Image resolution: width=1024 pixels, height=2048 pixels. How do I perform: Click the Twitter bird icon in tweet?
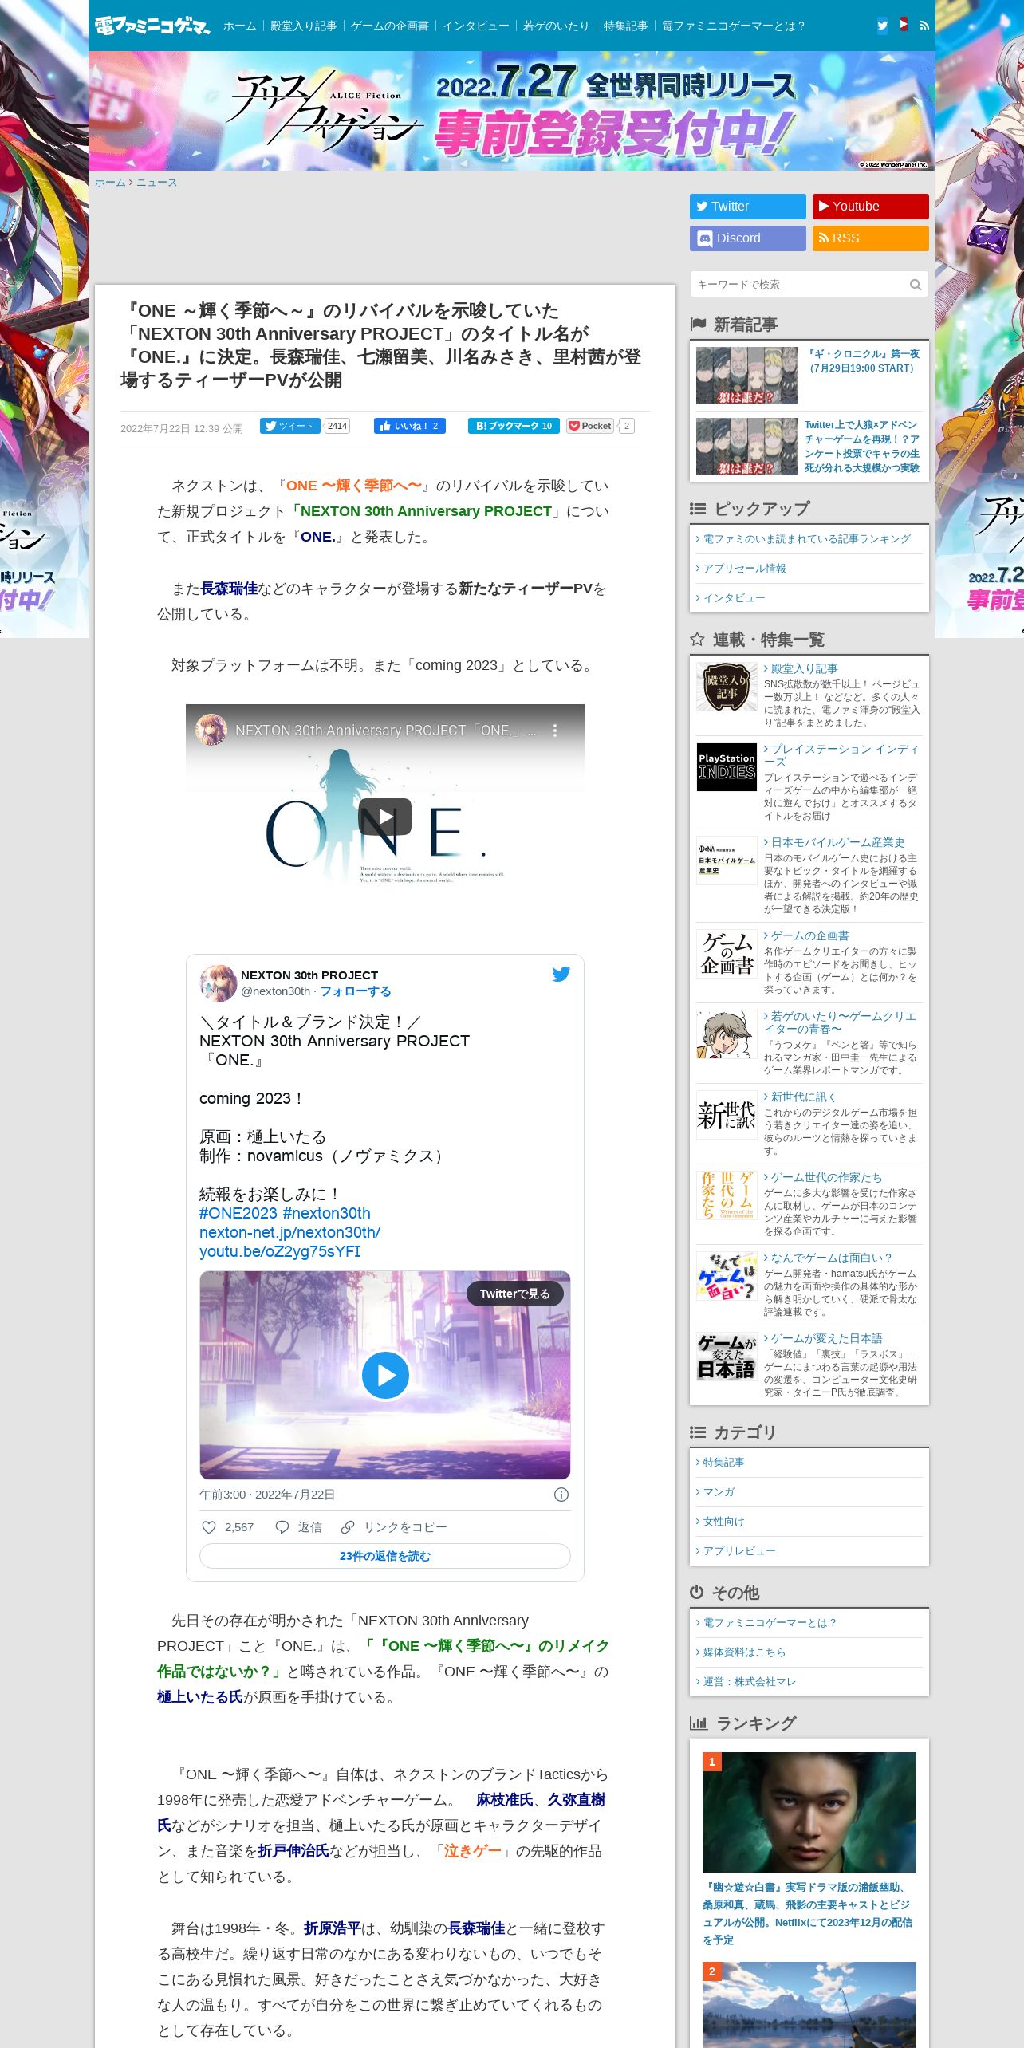(x=561, y=974)
